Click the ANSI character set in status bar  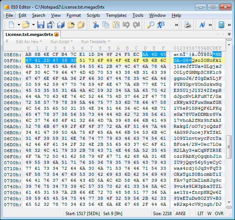tap(180, 213)
